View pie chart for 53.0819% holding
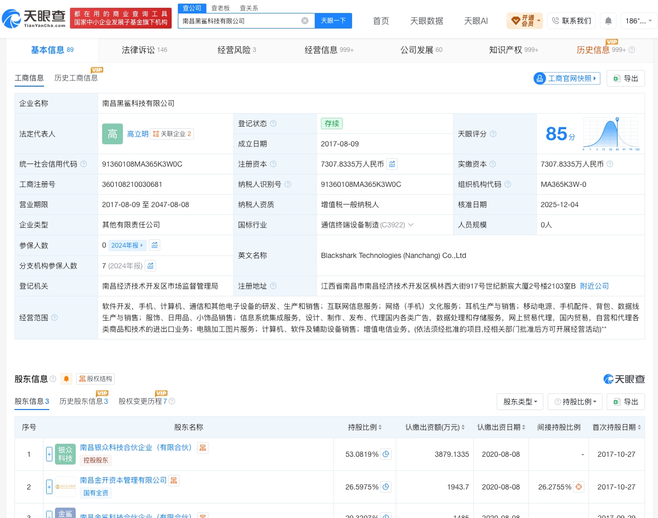 click(386, 454)
